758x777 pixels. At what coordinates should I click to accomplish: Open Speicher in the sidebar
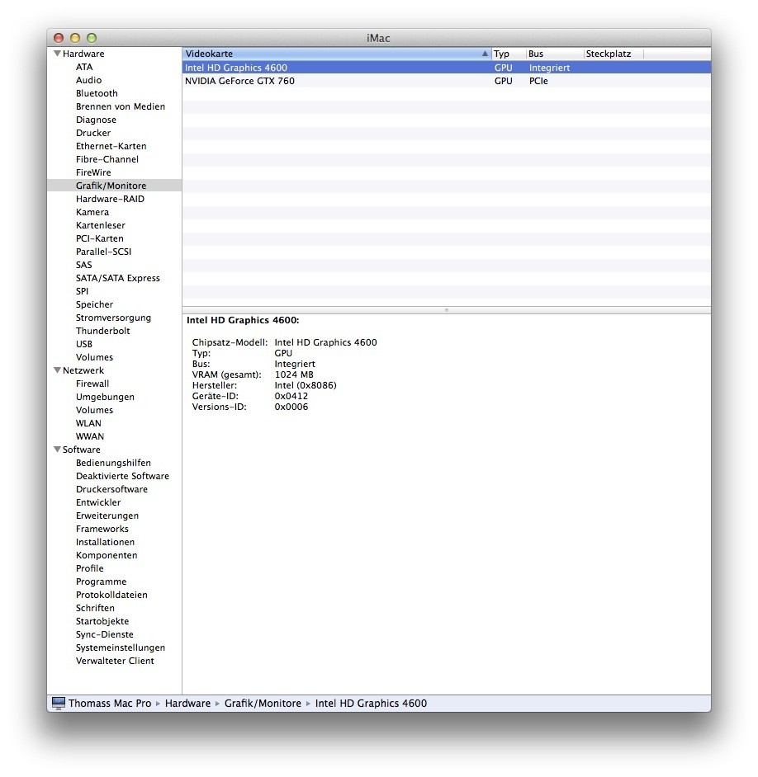(94, 304)
